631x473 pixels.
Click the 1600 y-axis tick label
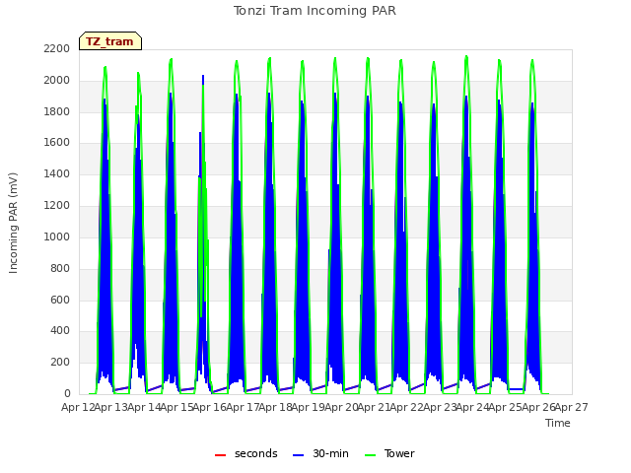pyautogui.click(x=57, y=142)
